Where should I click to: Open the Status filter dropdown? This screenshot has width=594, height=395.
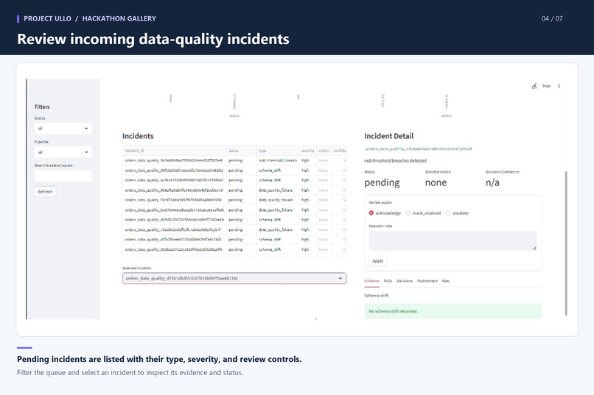click(63, 129)
